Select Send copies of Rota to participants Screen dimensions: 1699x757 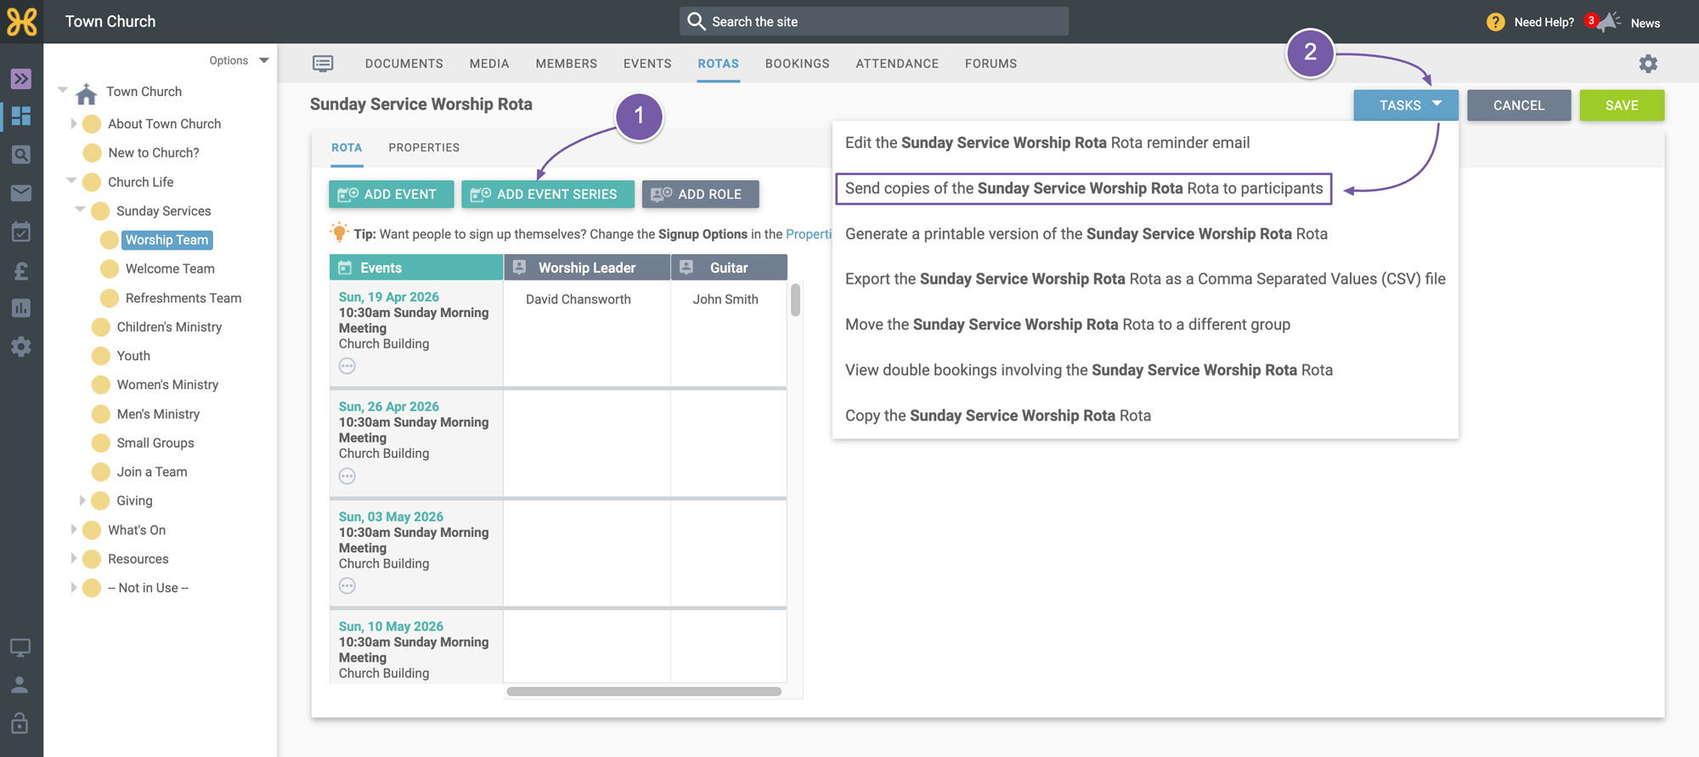[1083, 189]
